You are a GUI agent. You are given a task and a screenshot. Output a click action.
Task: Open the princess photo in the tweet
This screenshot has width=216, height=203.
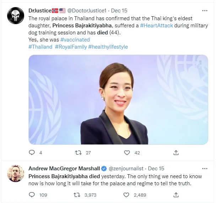pos(118,99)
